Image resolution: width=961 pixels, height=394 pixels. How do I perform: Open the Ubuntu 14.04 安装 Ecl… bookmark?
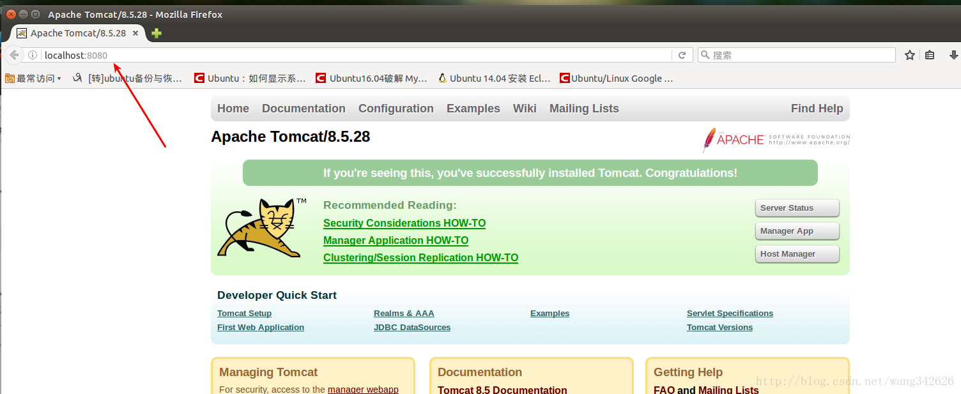pyautogui.click(x=495, y=79)
